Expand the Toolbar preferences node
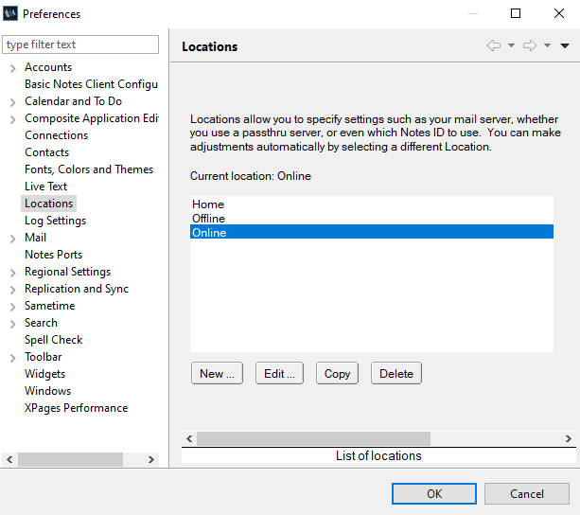This screenshot has height=515, width=580. [11, 358]
